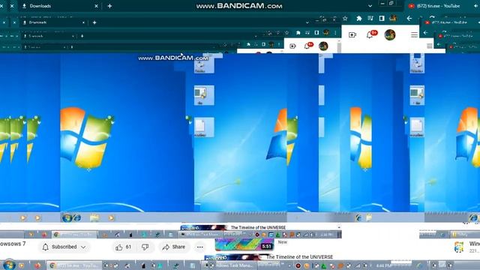Open 'The Timeline of the UNIVERSE' lower title link
Image resolution: width=480 pixels, height=270 pixels.
click(300, 256)
